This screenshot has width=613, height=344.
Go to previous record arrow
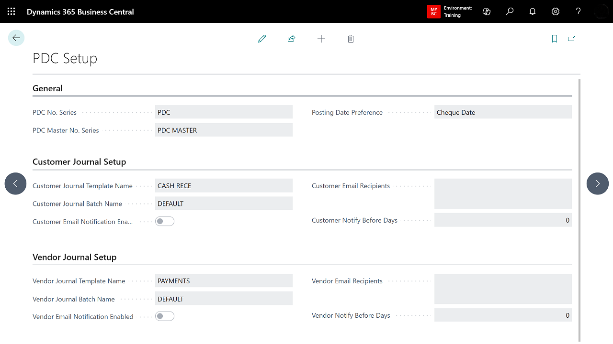pos(15,183)
